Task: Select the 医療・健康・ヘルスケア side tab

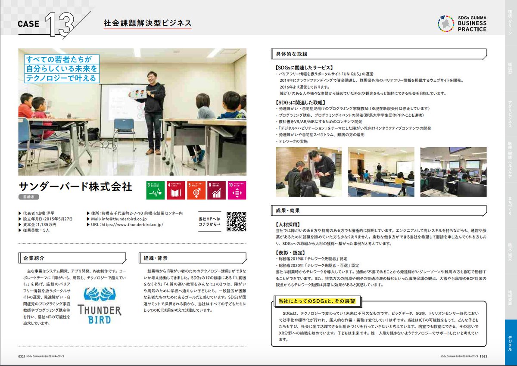Action: pos(511,160)
